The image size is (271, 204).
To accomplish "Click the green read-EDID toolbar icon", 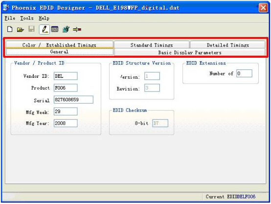I will click(x=66, y=29).
